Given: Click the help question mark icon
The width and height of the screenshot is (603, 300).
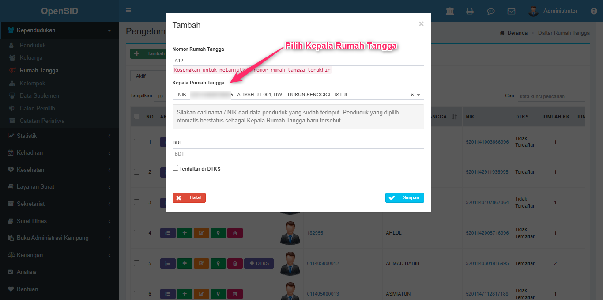Looking at the screenshot, I should tap(594, 11).
